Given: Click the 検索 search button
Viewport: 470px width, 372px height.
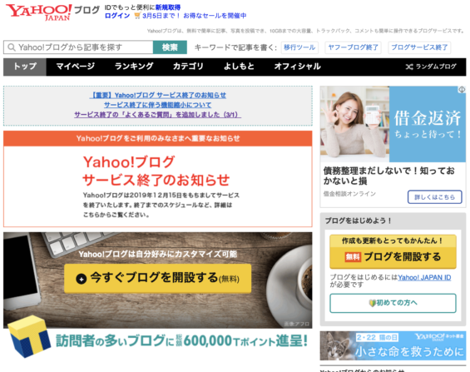Looking at the screenshot, I should [x=170, y=47].
